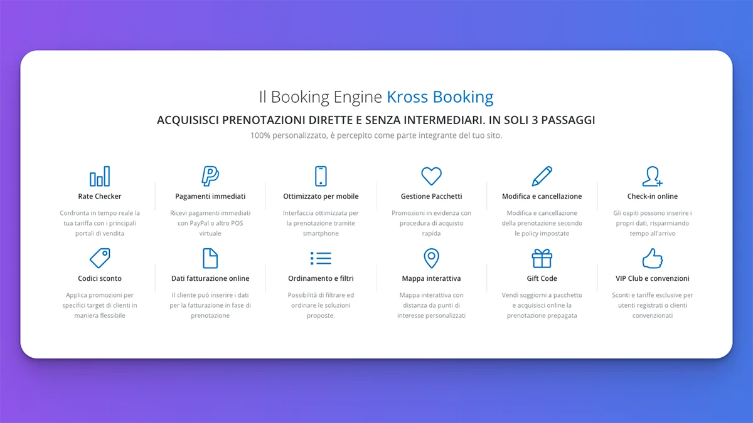Click the 'Modifica e cancellazione' heading
The height and width of the screenshot is (423, 753).
point(542,196)
